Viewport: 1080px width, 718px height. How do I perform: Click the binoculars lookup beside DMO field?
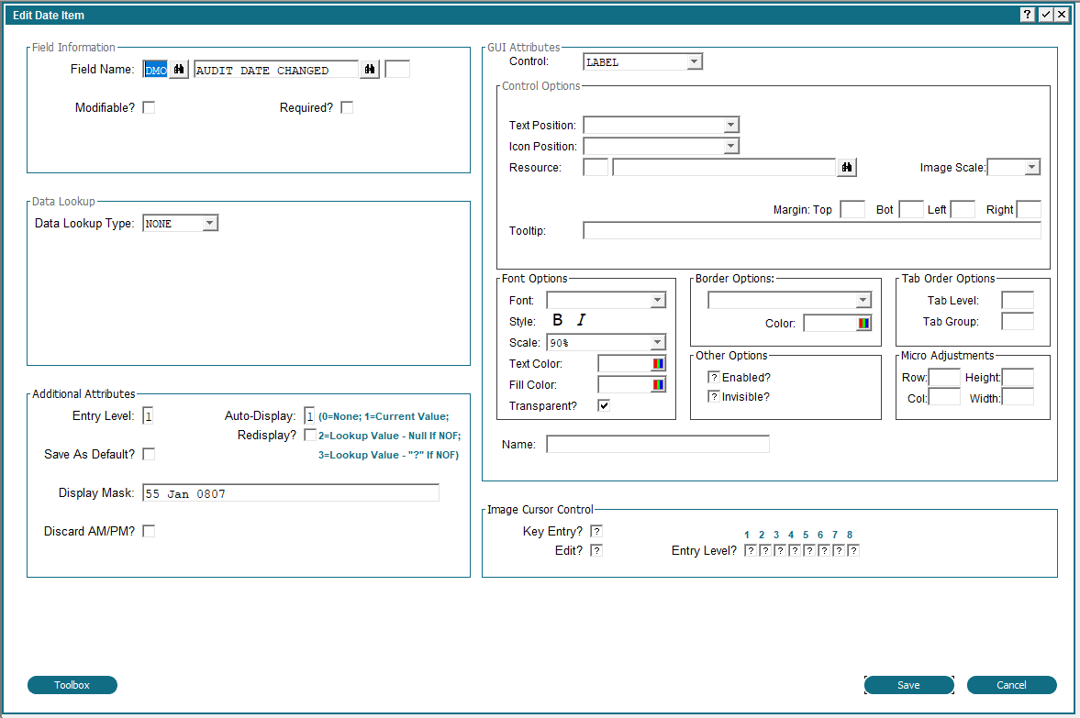[179, 70]
